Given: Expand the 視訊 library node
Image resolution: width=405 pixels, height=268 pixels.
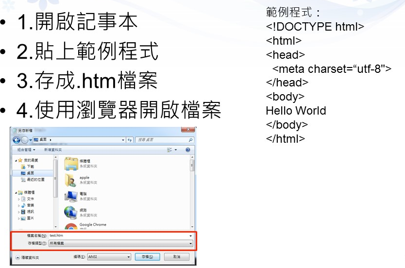Looking at the screenshot, I should point(19,212).
